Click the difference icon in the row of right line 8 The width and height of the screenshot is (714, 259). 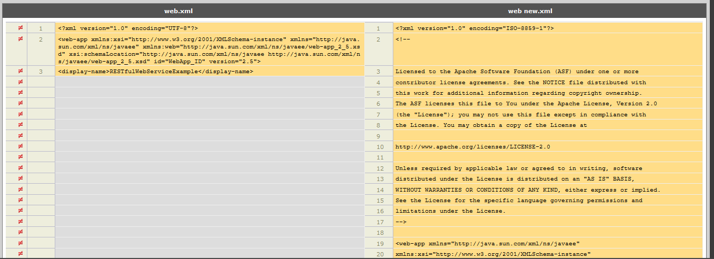(x=21, y=125)
